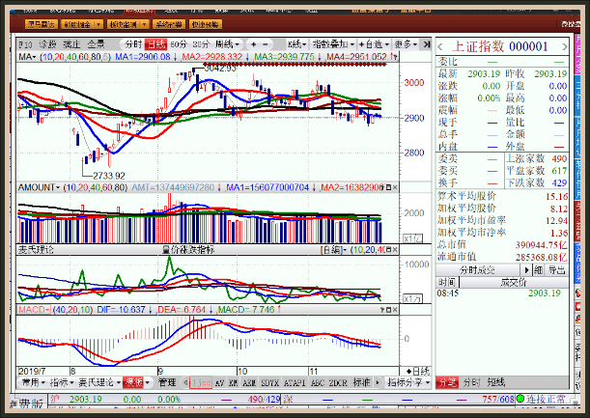Open F10 company information
The height and width of the screenshot is (418, 590).
point(25,44)
